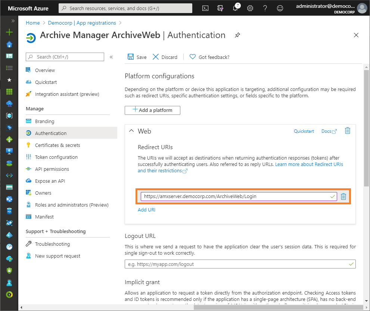Click the help question mark icon
The height and width of the screenshot is (311, 370).
[x=265, y=8]
